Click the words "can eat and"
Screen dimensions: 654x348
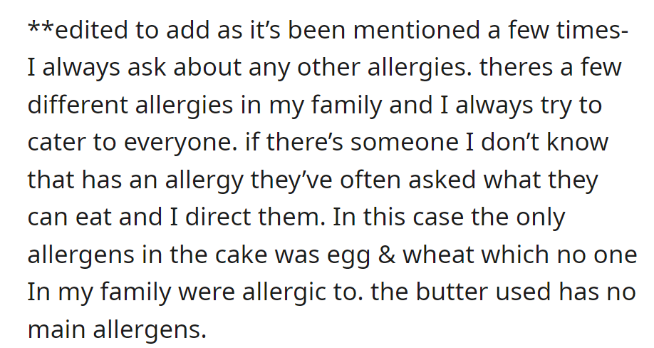pos(95,217)
